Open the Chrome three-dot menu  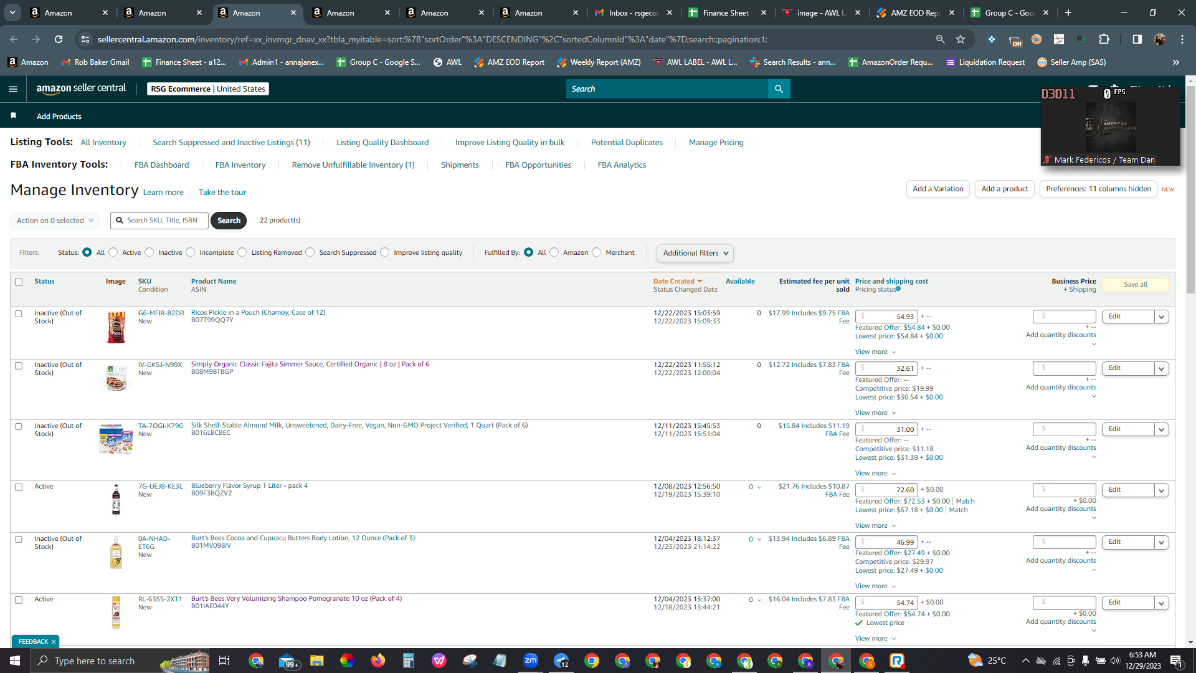point(1182,39)
